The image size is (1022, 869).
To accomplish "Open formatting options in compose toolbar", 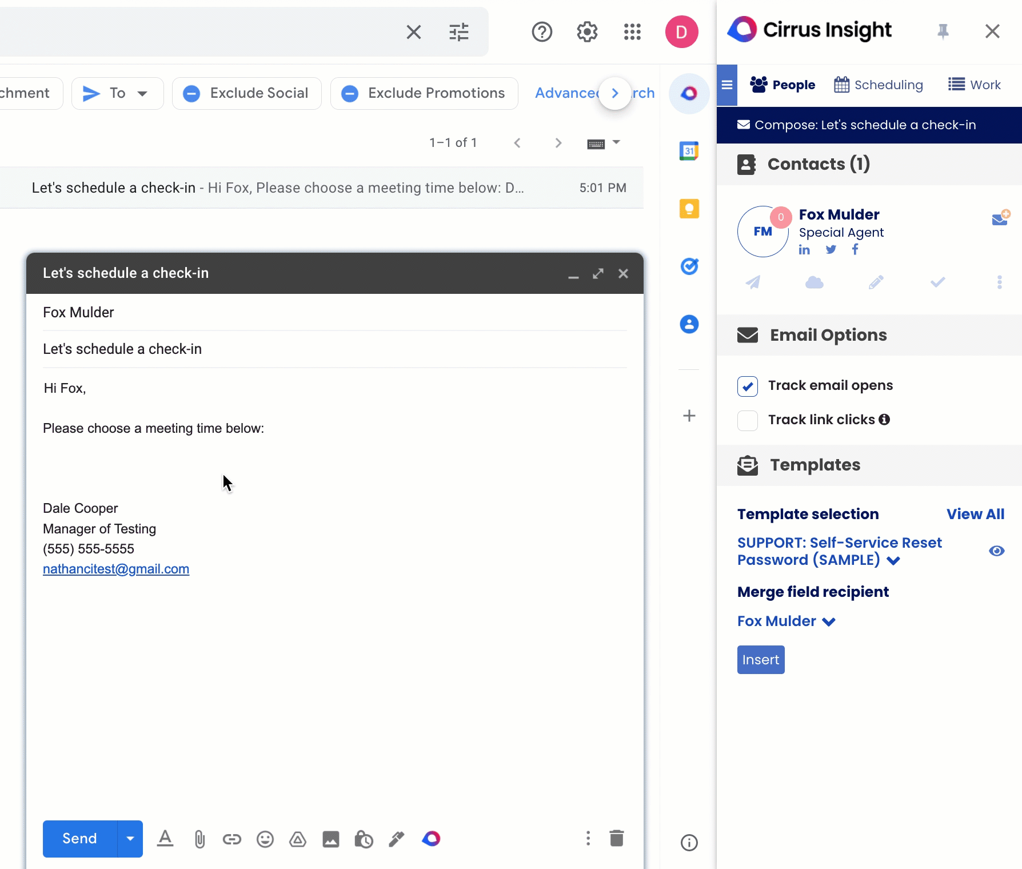I will (165, 839).
